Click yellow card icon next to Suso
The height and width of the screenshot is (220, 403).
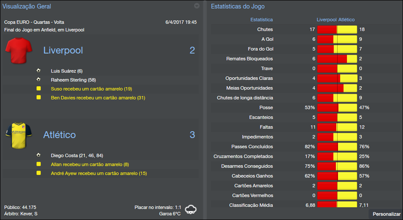click(x=39, y=89)
